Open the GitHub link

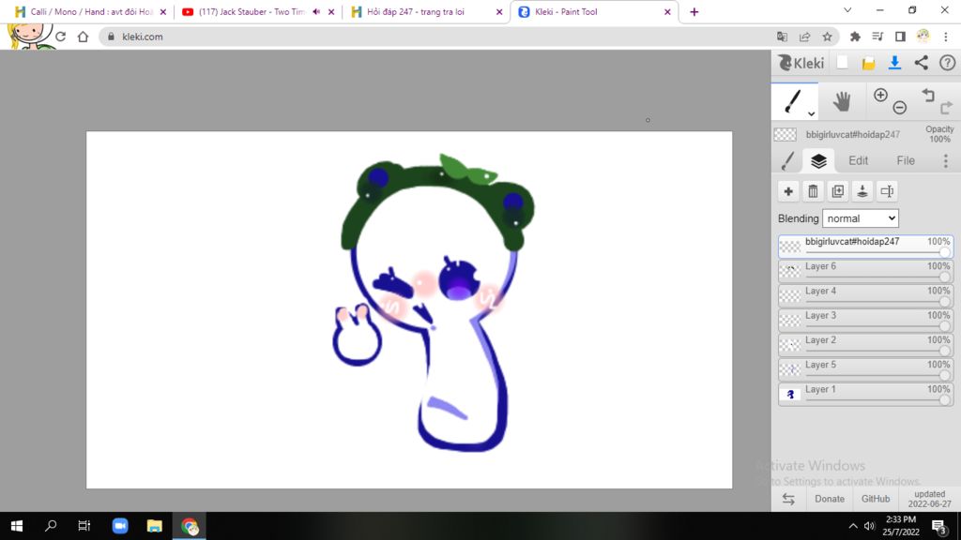[x=876, y=499]
